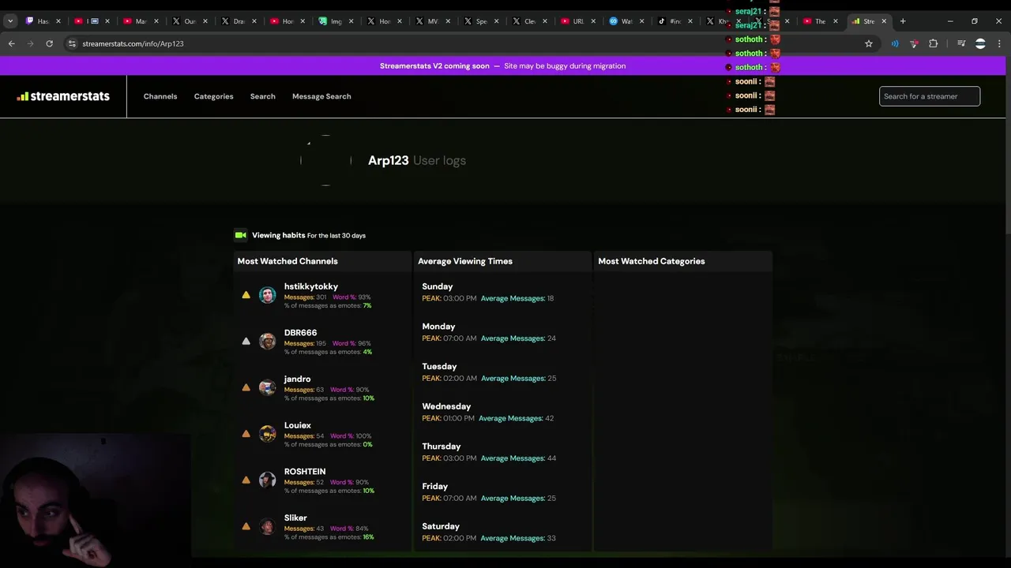This screenshot has height=568, width=1011.
Task: Click the warning triangle next to ROSHTEIN
Action: (246, 480)
